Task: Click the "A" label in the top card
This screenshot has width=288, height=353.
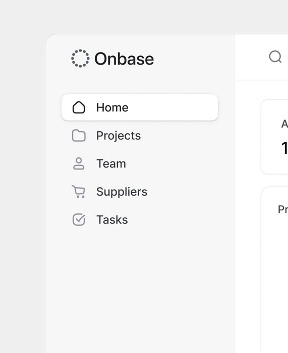Action: click(x=284, y=124)
